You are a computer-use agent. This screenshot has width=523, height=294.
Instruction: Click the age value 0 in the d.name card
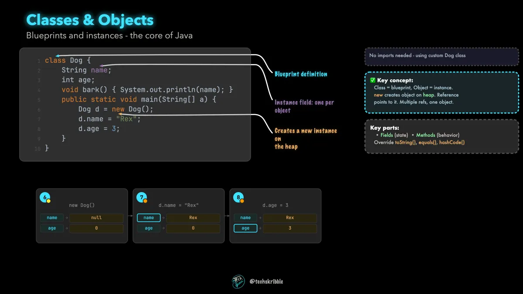coord(193,228)
